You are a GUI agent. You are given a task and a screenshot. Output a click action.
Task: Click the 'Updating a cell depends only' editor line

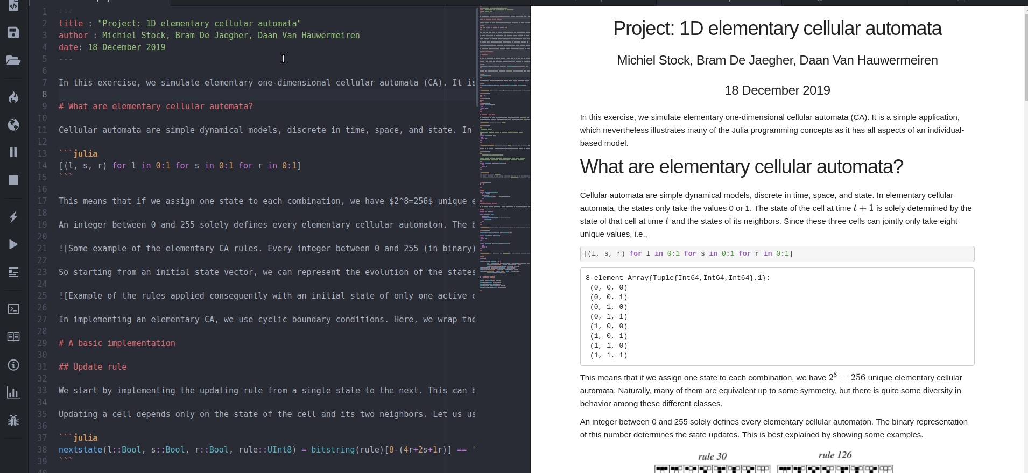[266, 414]
